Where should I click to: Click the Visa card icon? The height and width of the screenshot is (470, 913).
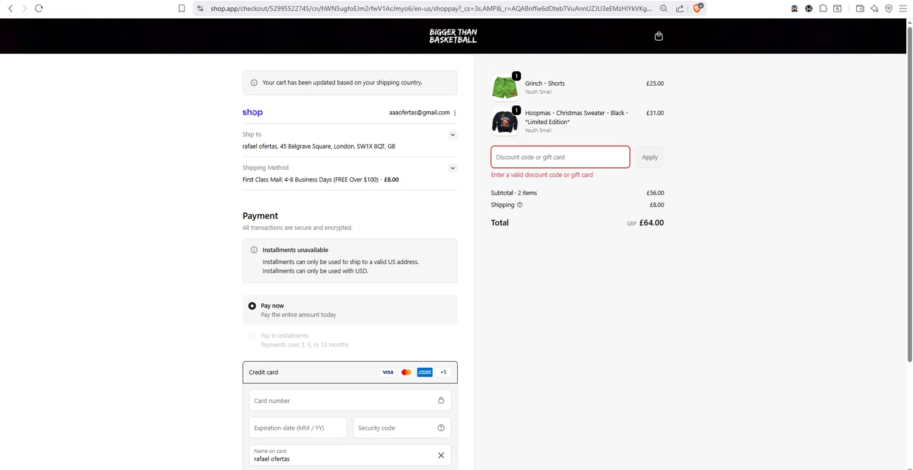pyautogui.click(x=388, y=372)
